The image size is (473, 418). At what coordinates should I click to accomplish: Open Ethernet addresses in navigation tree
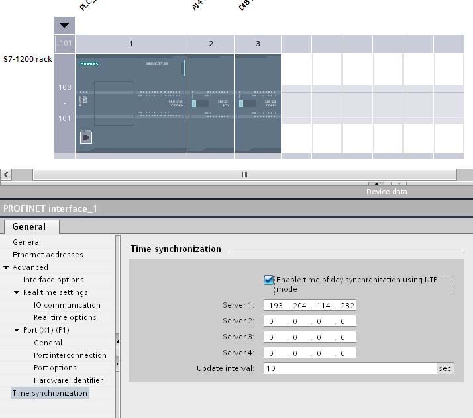coord(48,255)
